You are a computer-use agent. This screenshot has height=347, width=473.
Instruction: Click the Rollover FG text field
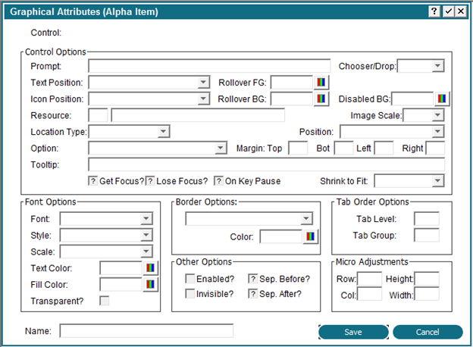(x=292, y=83)
